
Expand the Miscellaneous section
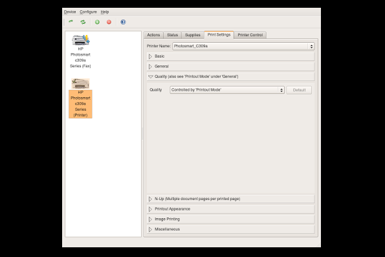coord(230,229)
